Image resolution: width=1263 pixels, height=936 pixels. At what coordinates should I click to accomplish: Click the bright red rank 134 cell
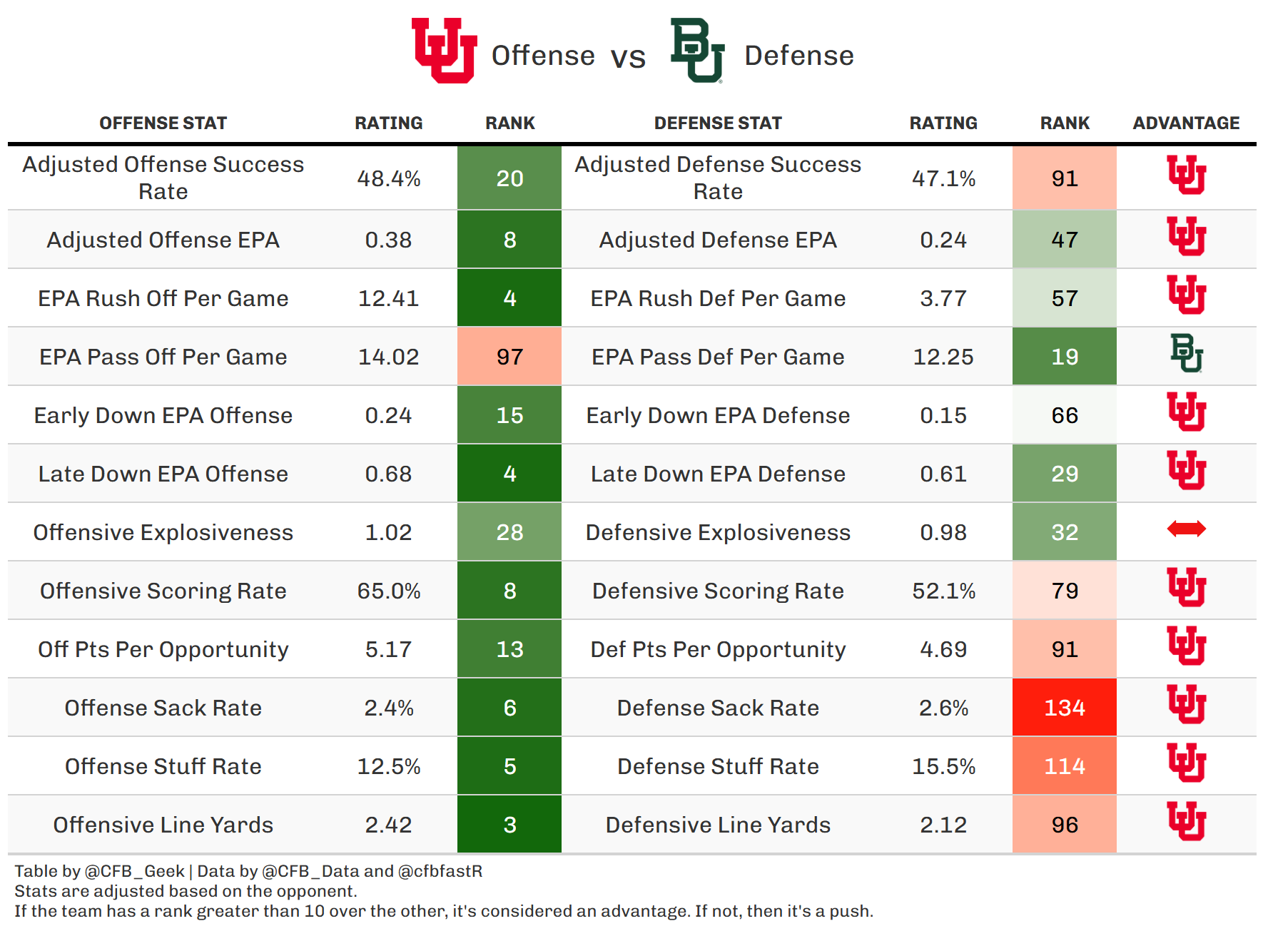pyautogui.click(x=1064, y=708)
